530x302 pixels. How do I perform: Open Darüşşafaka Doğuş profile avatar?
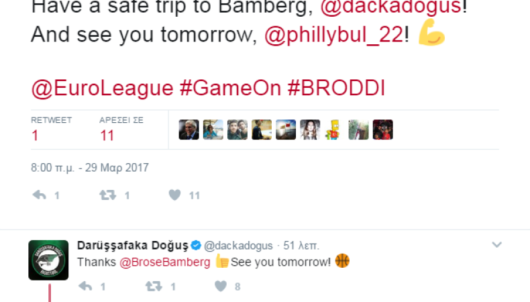click(x=48, y=260)
